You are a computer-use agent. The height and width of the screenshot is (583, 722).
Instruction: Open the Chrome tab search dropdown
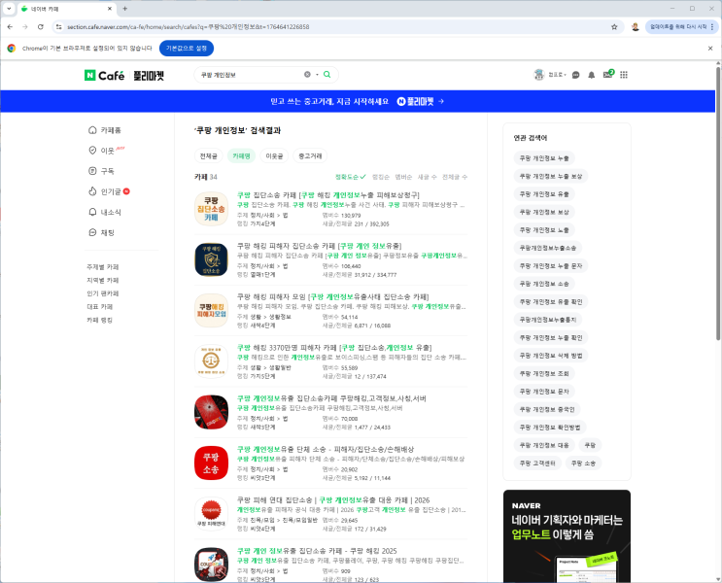pos(9,9)
